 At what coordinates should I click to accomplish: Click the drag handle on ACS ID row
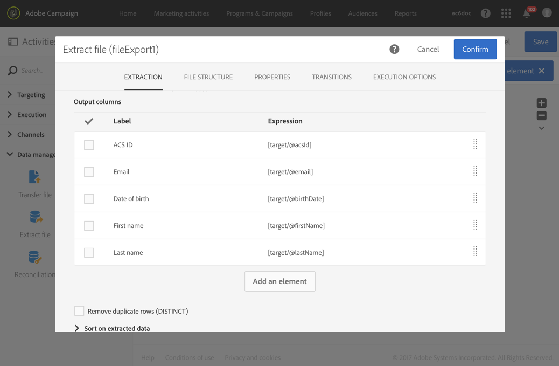(475, 144)
